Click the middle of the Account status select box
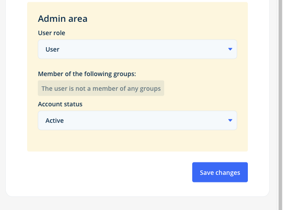The height and width of the screenshot is (210, 283). click(x=137, y=120)
